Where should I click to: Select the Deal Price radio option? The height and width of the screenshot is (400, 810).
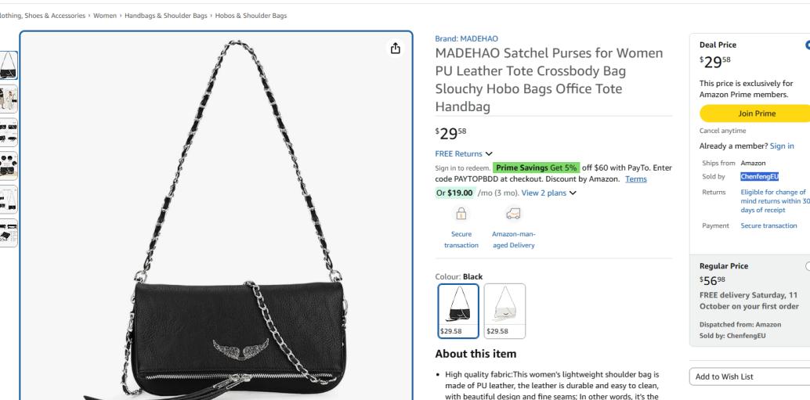pyautogui.click(x=806, y=45)
